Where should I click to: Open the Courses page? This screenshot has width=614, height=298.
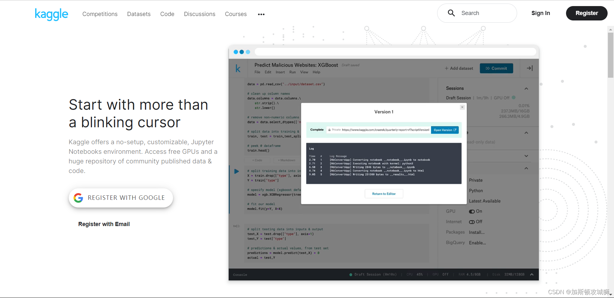[x=236, y=14]
